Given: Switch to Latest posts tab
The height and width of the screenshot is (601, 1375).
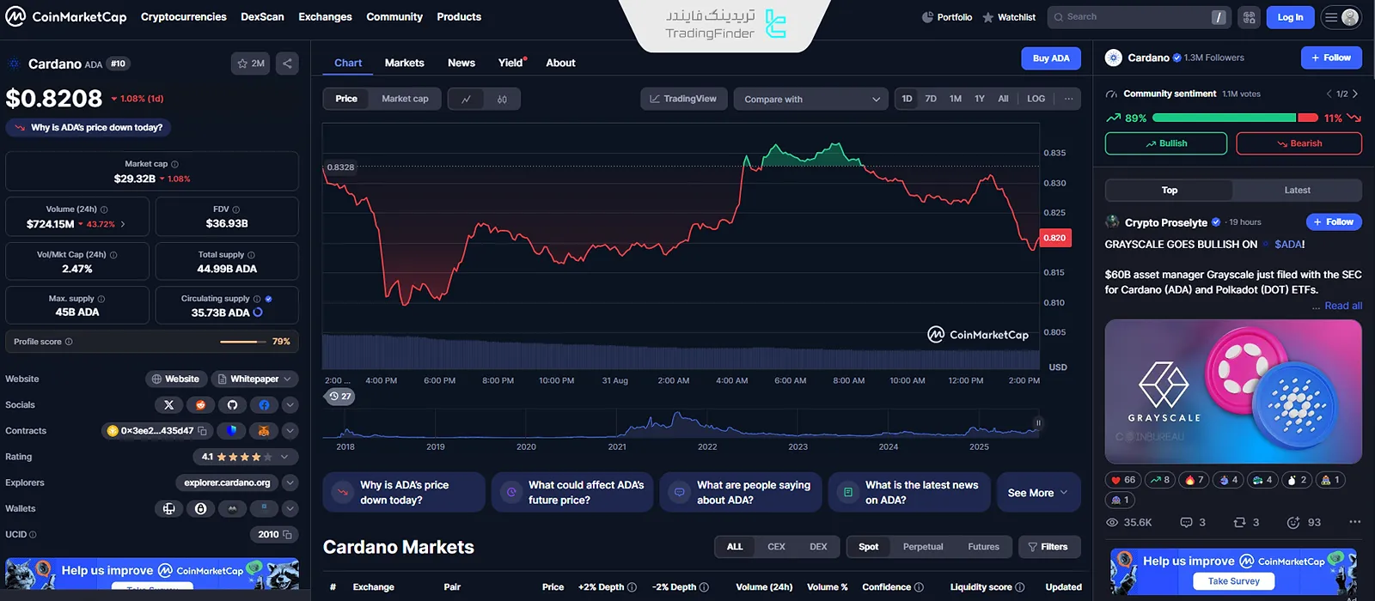Looking at the screenshot, I should [1297, 190].
